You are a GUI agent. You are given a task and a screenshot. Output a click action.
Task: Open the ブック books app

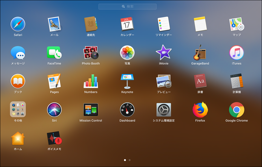point(18,81)
